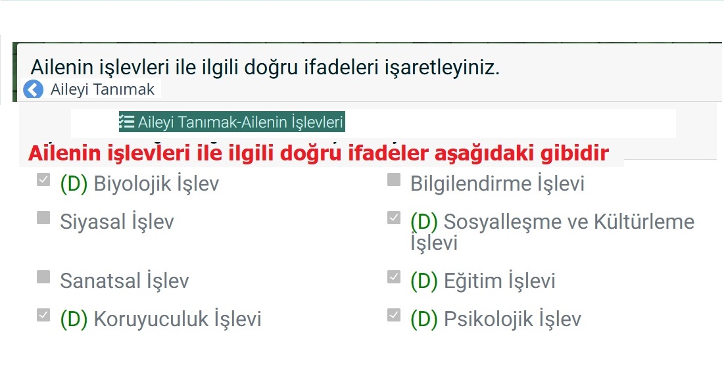Viewport: 724px width, 380px height.
Task: Select the Sanatsal İşlev option text
Action: pyautogui.click(x=124, y=281)
